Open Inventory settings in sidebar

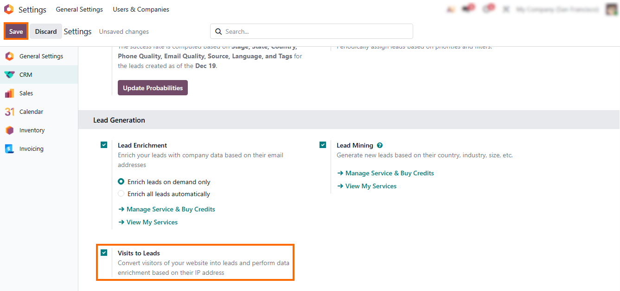[x=32, y=130]
